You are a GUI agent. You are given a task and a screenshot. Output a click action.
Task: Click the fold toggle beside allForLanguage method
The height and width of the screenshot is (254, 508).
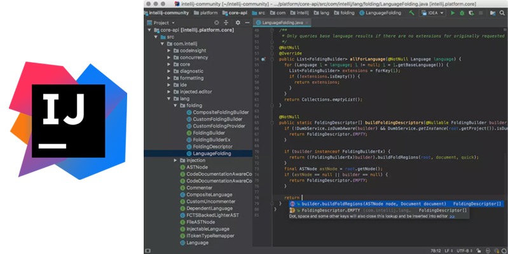coord(272,59)
